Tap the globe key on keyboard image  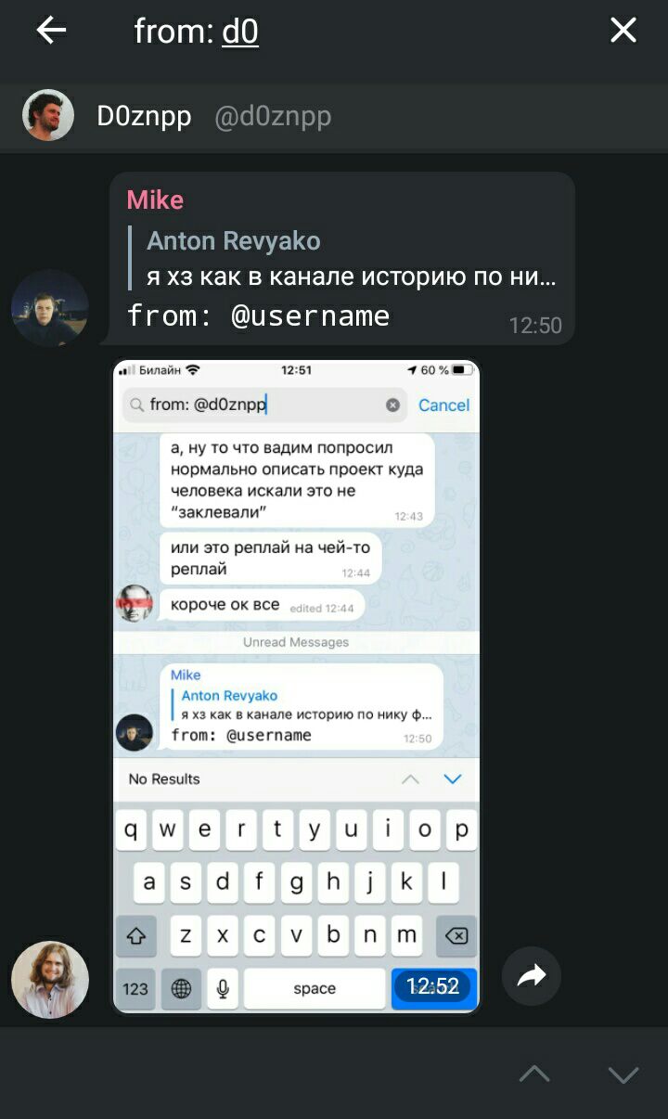[181, 988]
